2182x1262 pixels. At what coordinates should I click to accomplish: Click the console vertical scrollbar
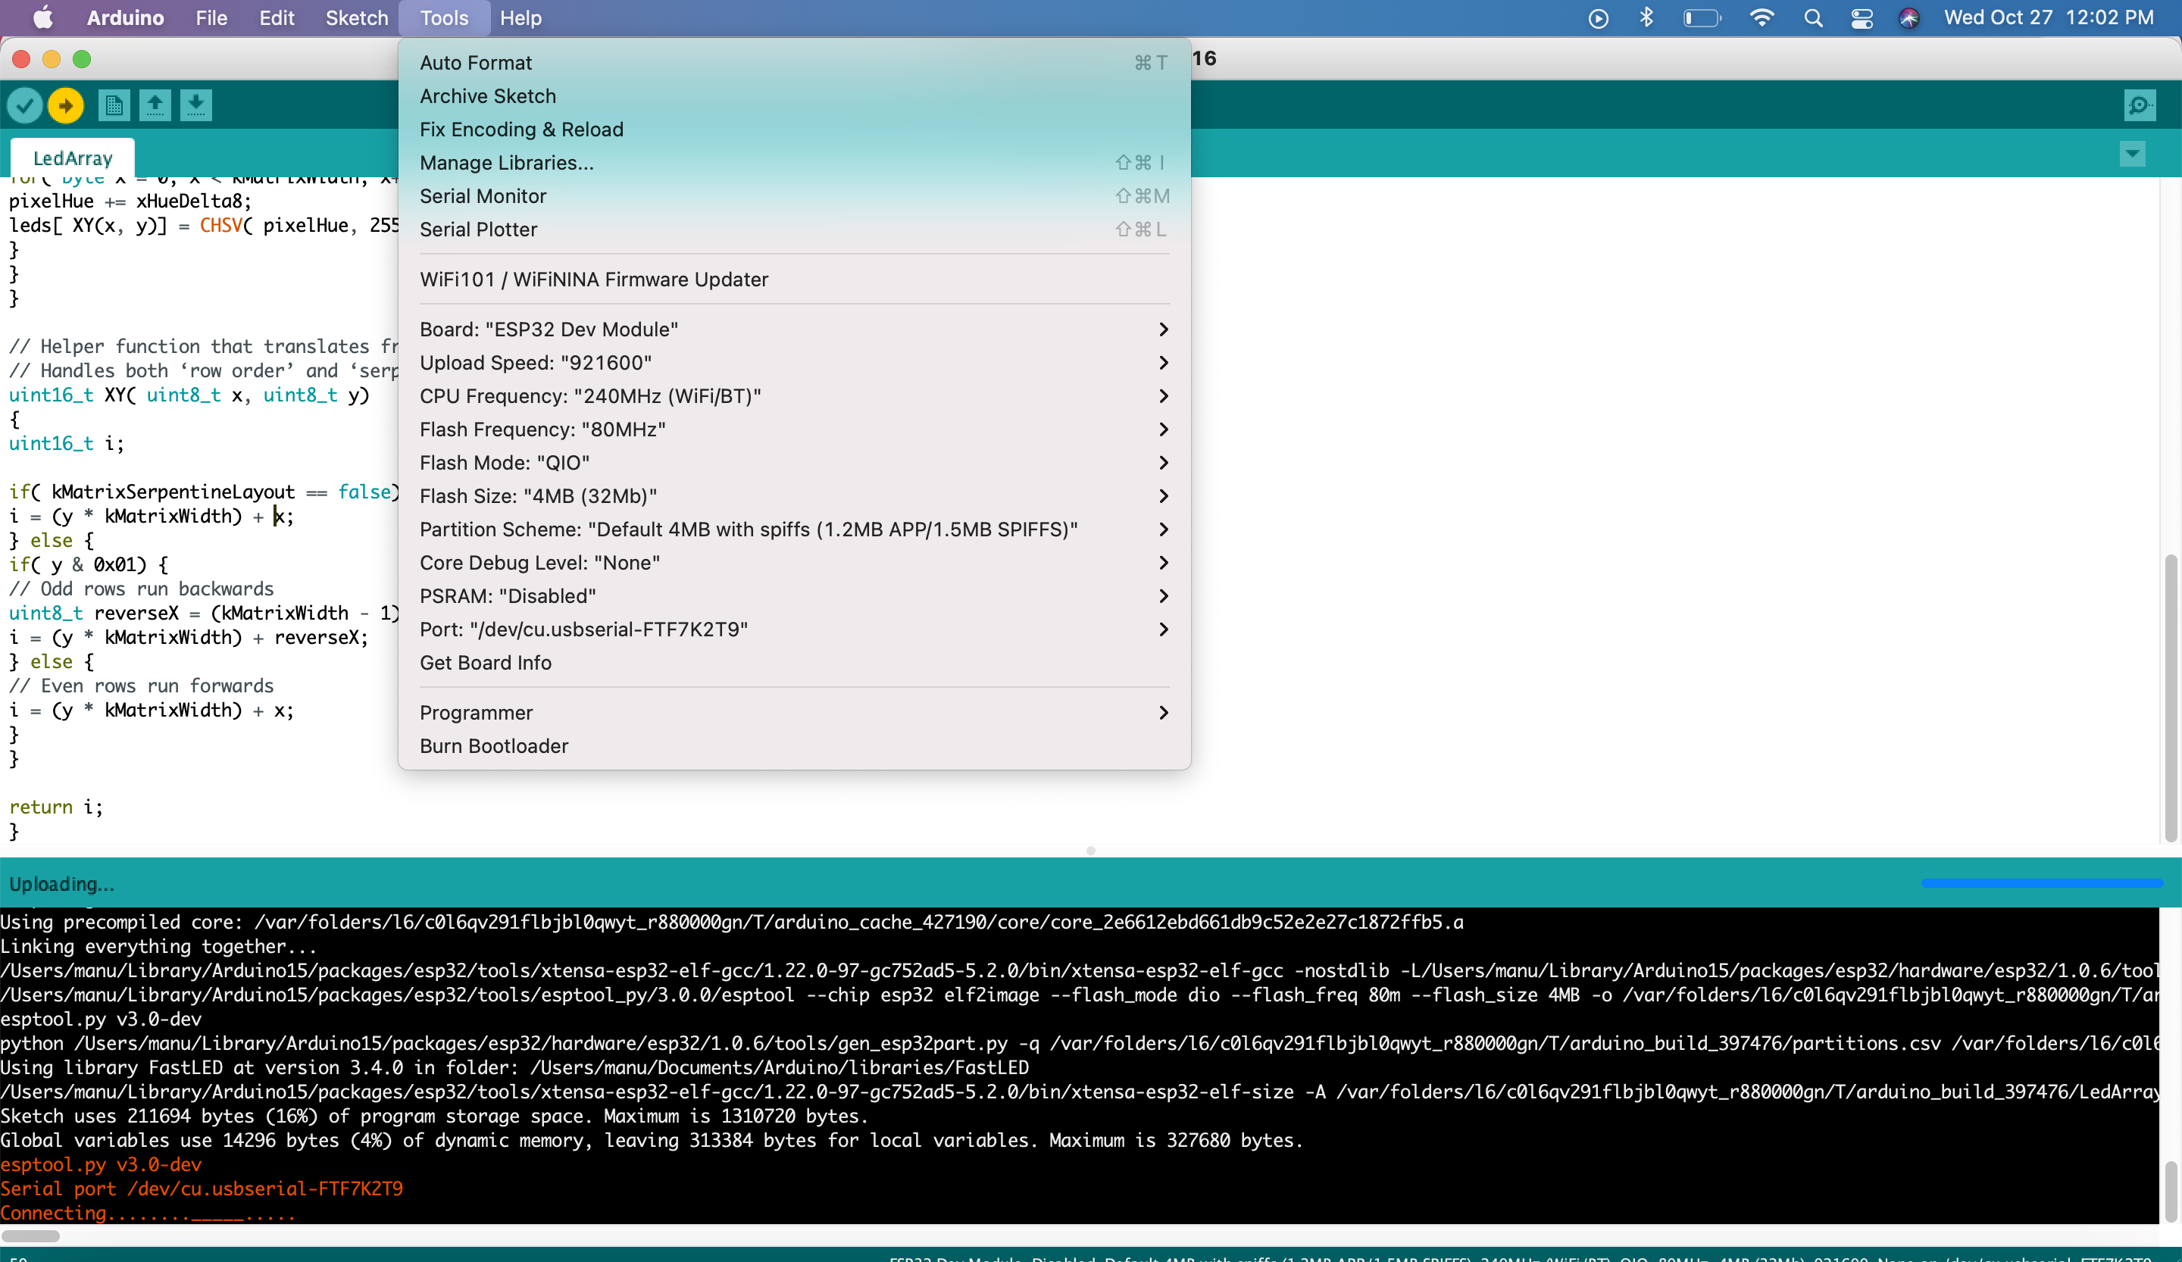click(2170, 1190)
